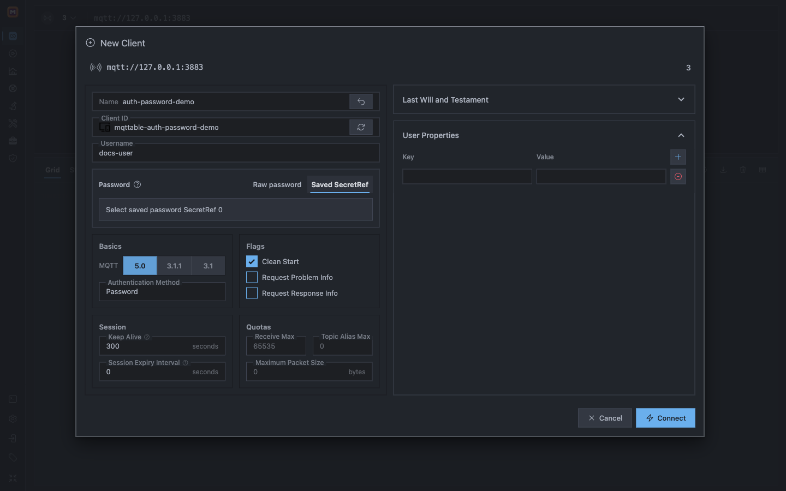Viewport: 786px width, 491px height.
Task: Click the plus-circle icon beside New Client
Action: 91,43
